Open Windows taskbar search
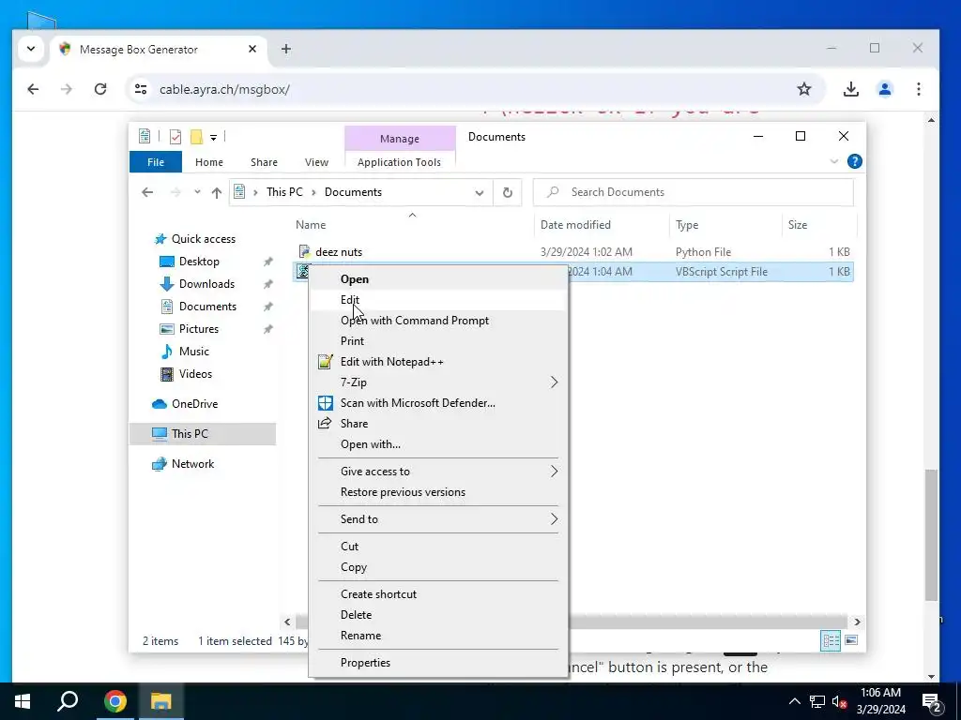 click(x=68, y=701)
